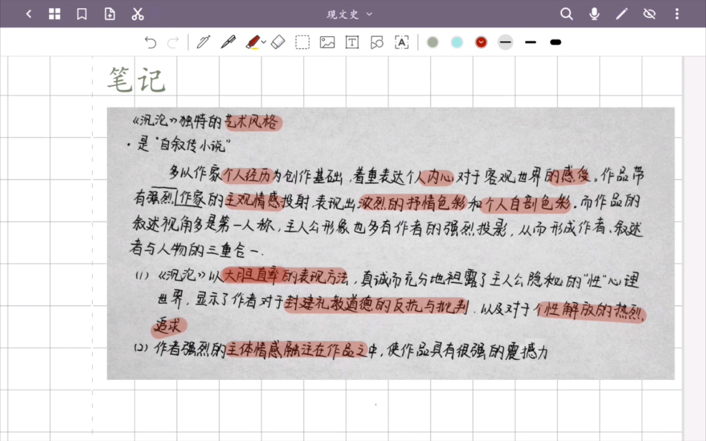Go back with the left arrow

click(29, 14)
